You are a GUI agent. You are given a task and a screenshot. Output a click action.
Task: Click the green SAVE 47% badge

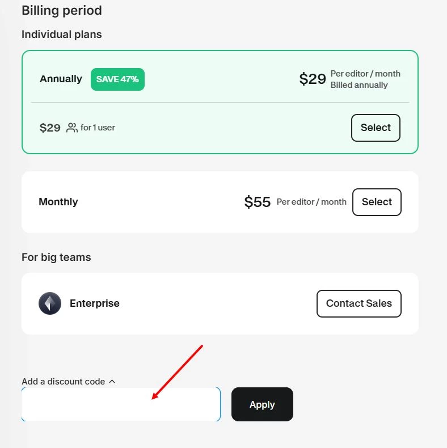pos(117,79)
